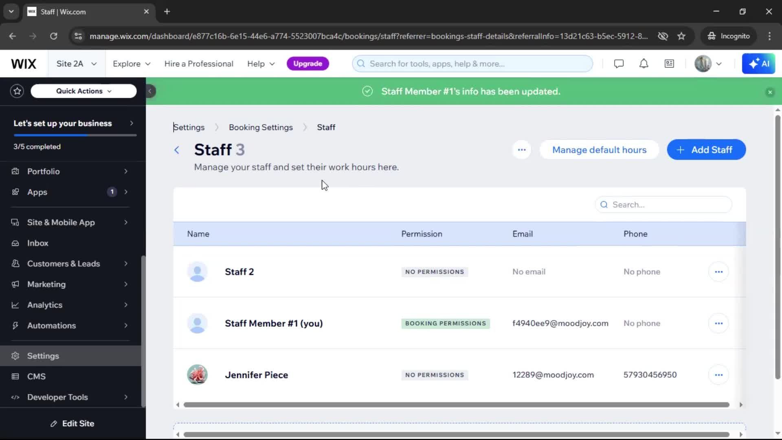Image resolution: width=782 pixels, height=440 pixels.
Task: Open Settings in the sidebar
Action: [x=70, y=356]
